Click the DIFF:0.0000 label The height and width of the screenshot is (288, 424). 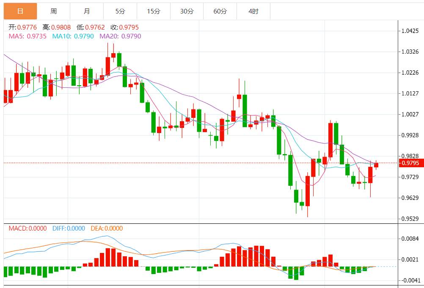[69, 228]
